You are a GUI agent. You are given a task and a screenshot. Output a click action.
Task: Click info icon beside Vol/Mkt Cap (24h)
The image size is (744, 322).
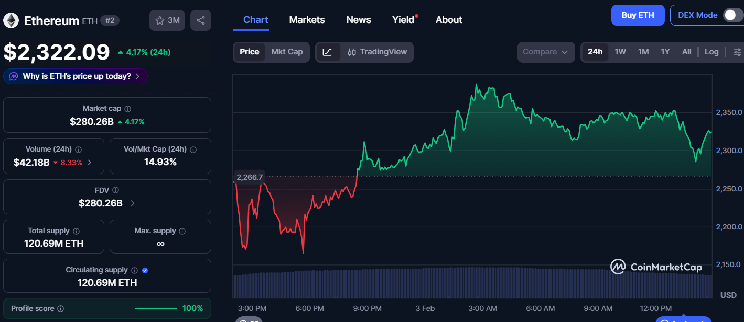[x=193, y=149]
